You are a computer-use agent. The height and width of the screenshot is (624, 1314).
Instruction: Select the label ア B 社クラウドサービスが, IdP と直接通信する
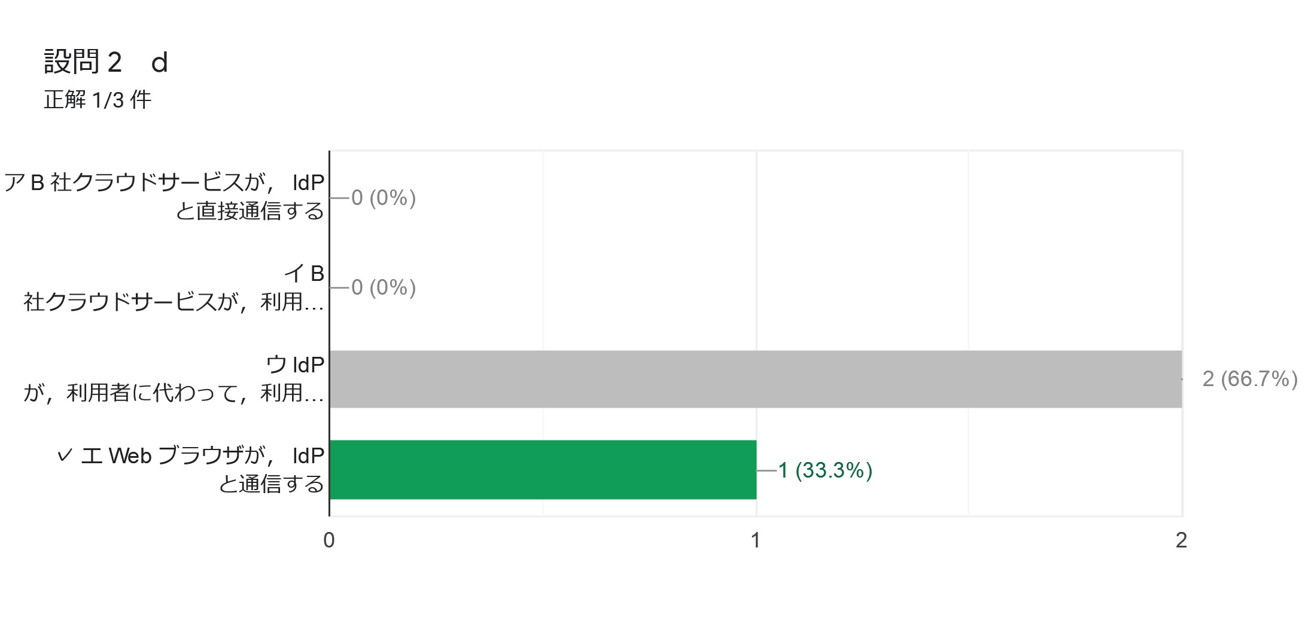[165, 197]
